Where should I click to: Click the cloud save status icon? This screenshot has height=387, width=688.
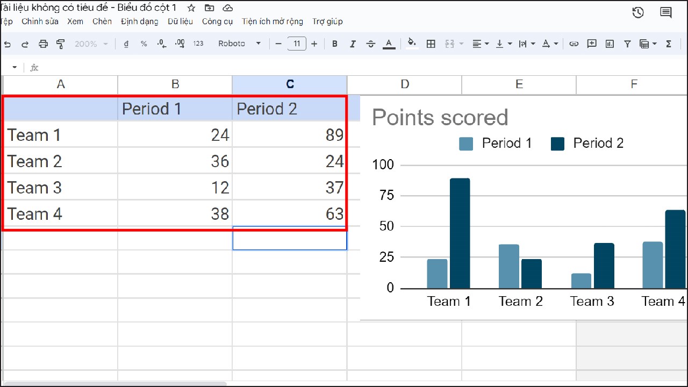point(227,8)
